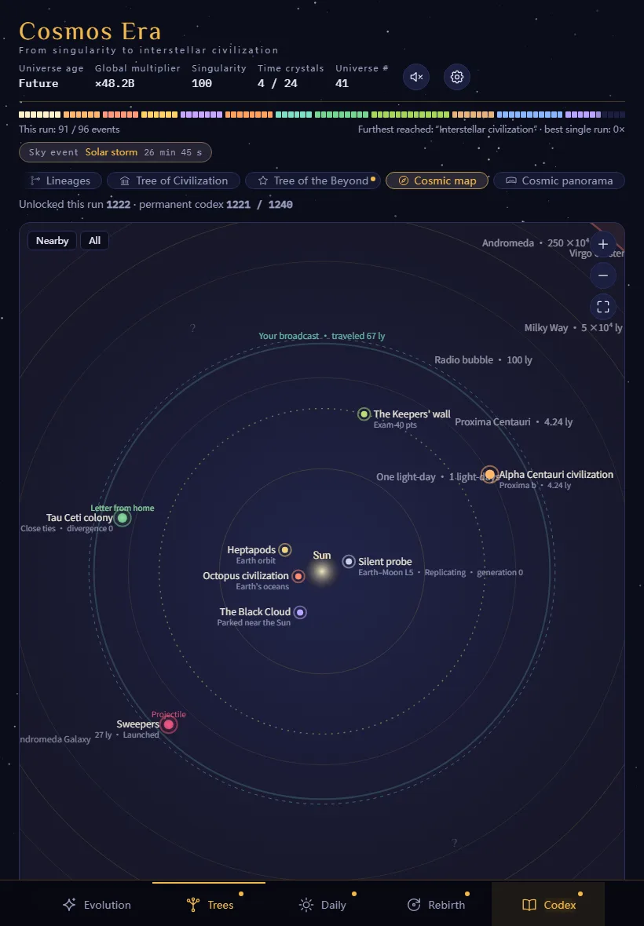
Task: Click 'This run: 91 / 96 events' text
Action: 69,129
